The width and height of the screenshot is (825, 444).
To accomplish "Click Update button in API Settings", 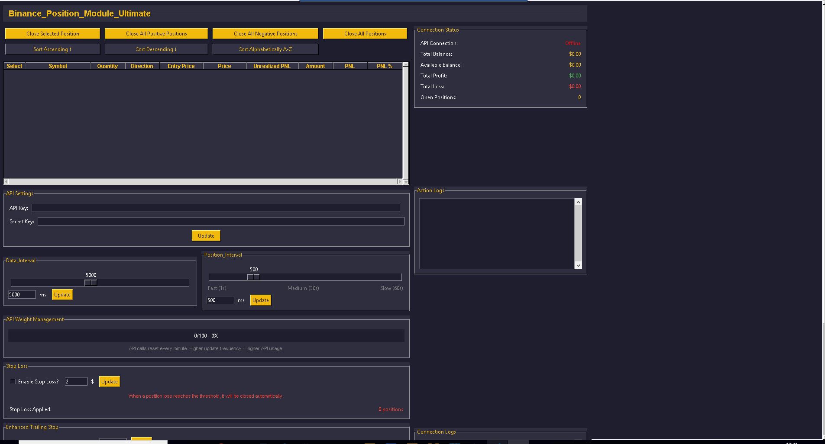I will pyautogui.click(x=206, y=236).
